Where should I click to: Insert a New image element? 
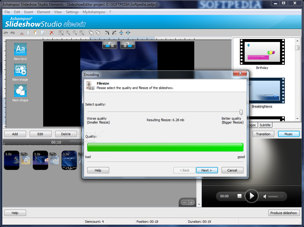pos(20,72)
